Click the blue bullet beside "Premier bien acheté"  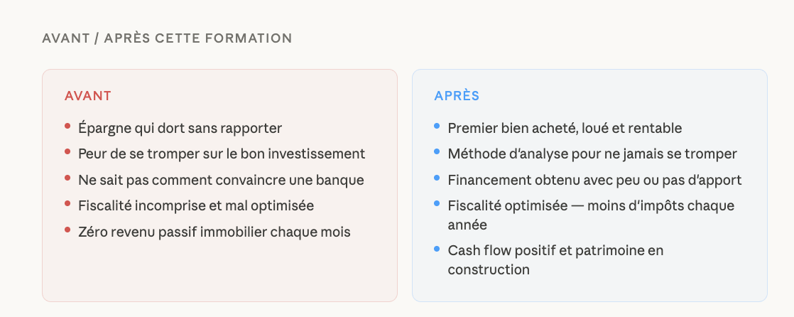[437, 127]
